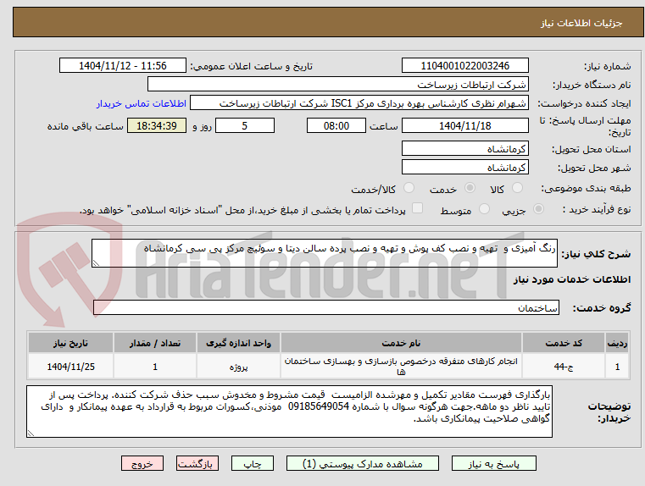
Task: Click the buyer notes box resize handle
Action: [31, 433]
